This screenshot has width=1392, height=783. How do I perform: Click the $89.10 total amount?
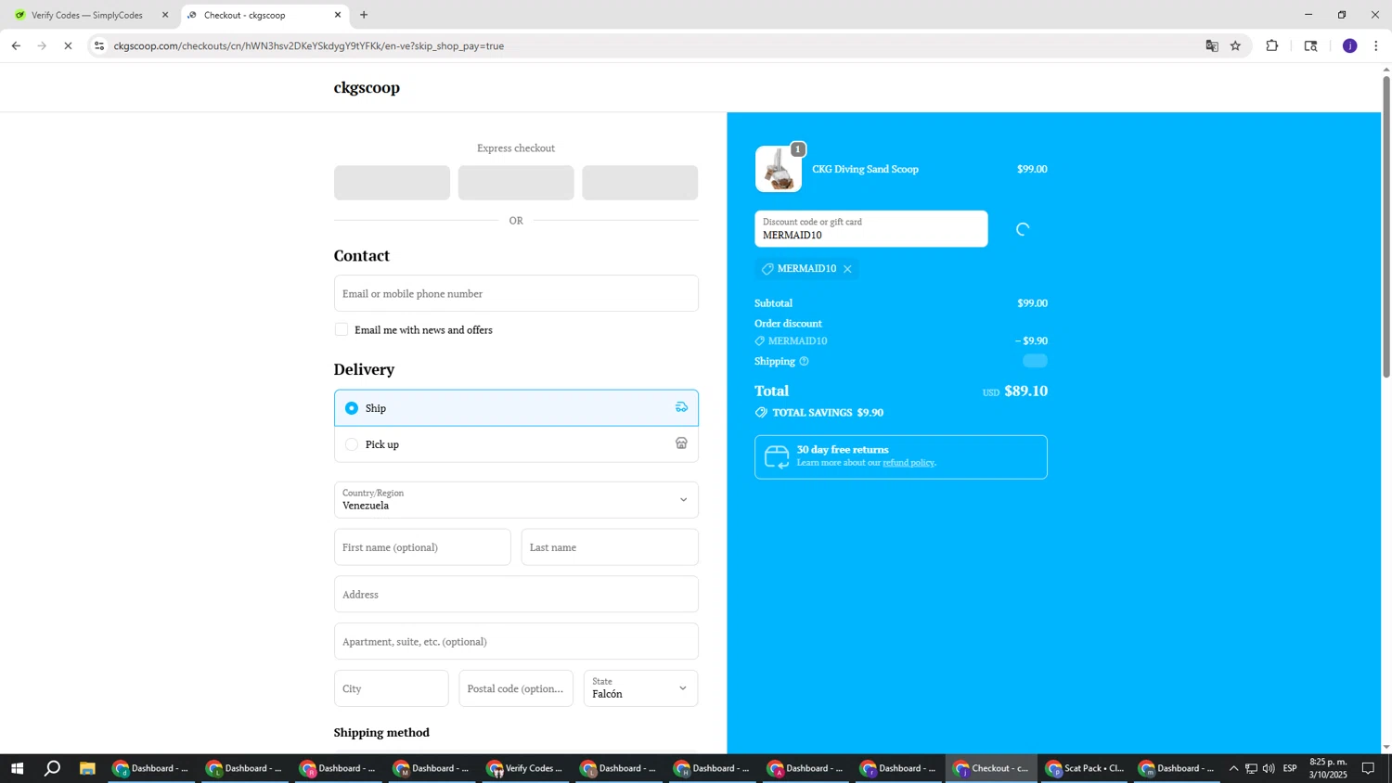[1025, 391]
